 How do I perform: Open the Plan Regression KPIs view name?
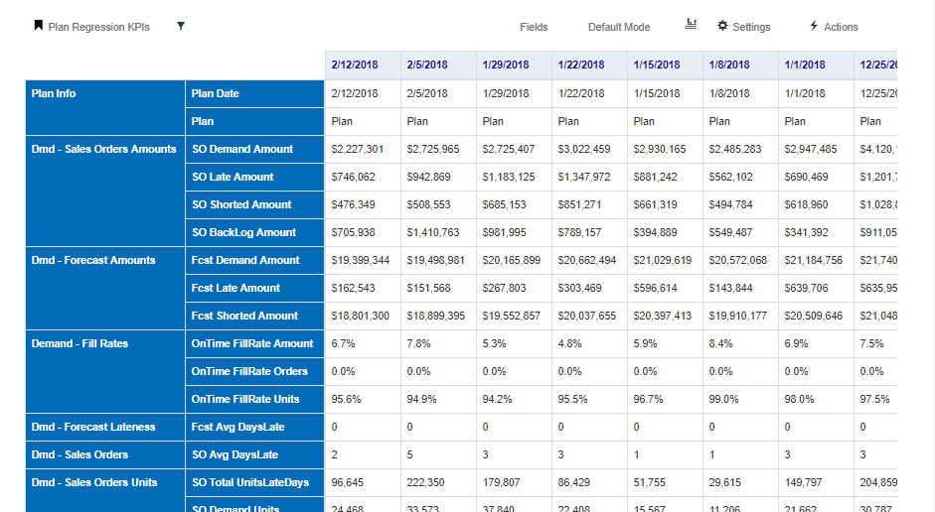coord(98,27)
